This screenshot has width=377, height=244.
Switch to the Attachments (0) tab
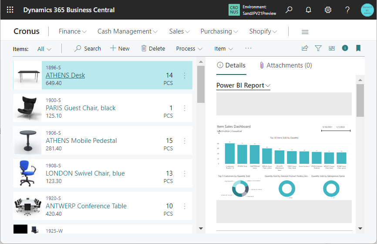(x=286, y=65)
